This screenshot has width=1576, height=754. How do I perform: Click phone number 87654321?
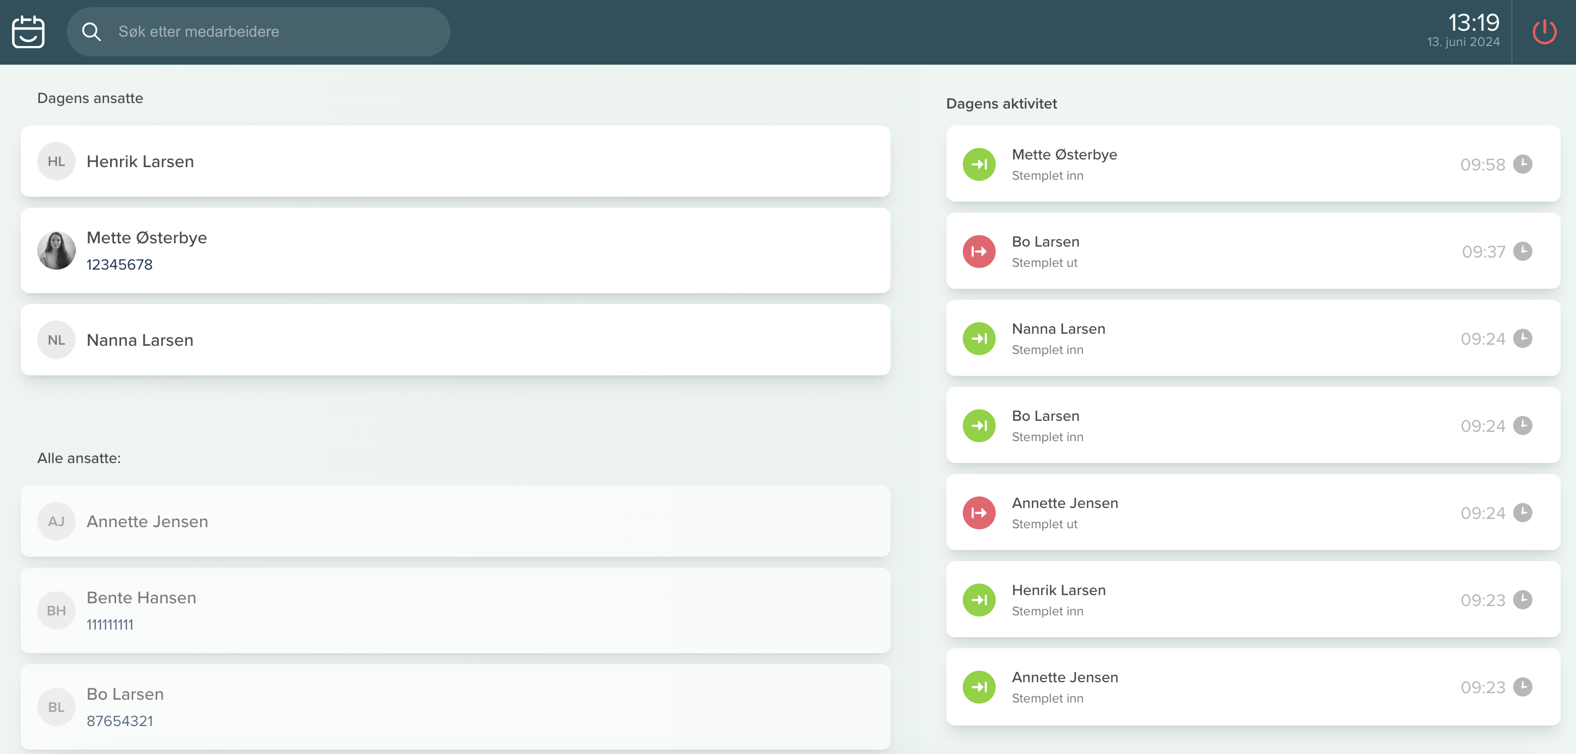120,721
